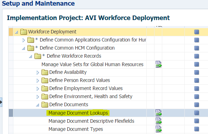This screenshot has width=208, height=134.
Task: Collapse Define Workforce Records node
Action: click(x=31, y=57)
